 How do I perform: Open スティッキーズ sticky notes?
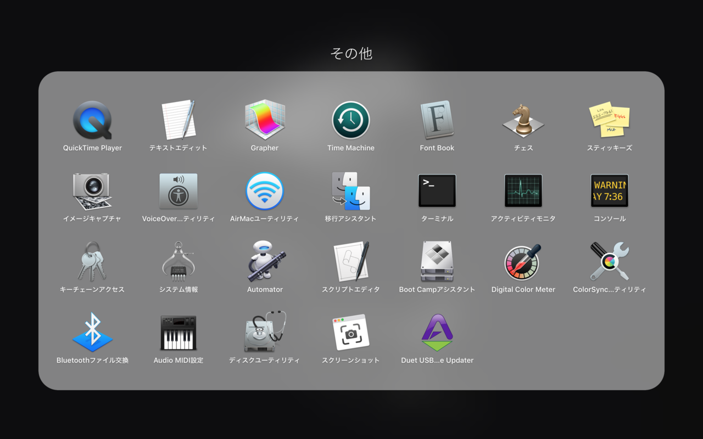coord(610,120)
